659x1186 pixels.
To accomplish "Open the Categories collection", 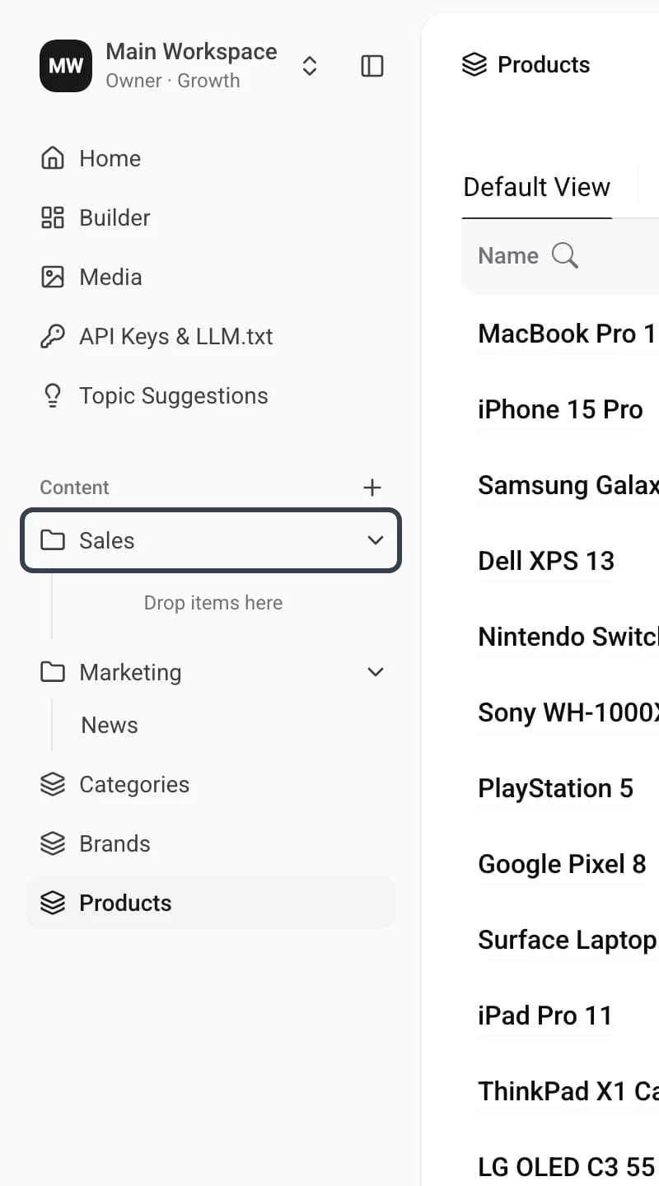I will coord(211,784).
